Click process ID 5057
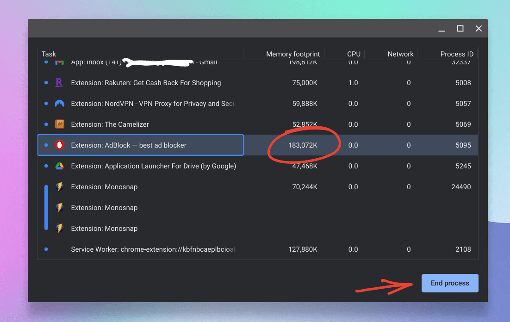The image size is (510, 322). [x=463, y=104]
